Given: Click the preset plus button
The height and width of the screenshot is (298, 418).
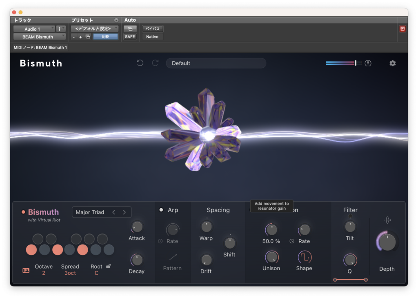Looking at the screenshot, I should point(80,37).
